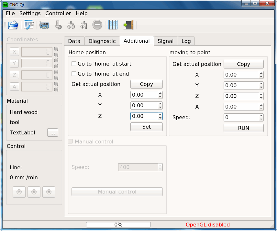
Task: Switch to the Diagnostic tab
Action: click(x=102, y=41)
